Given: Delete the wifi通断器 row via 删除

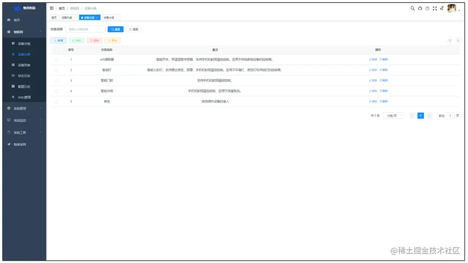Looking at the screenshot, I should 384,60.
